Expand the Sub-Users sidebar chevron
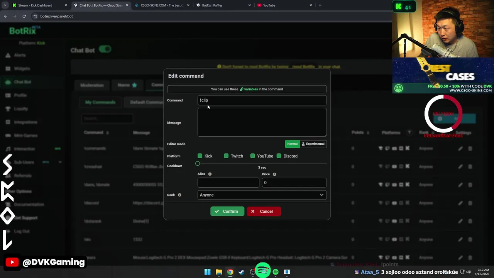 [x=60, y=162]
